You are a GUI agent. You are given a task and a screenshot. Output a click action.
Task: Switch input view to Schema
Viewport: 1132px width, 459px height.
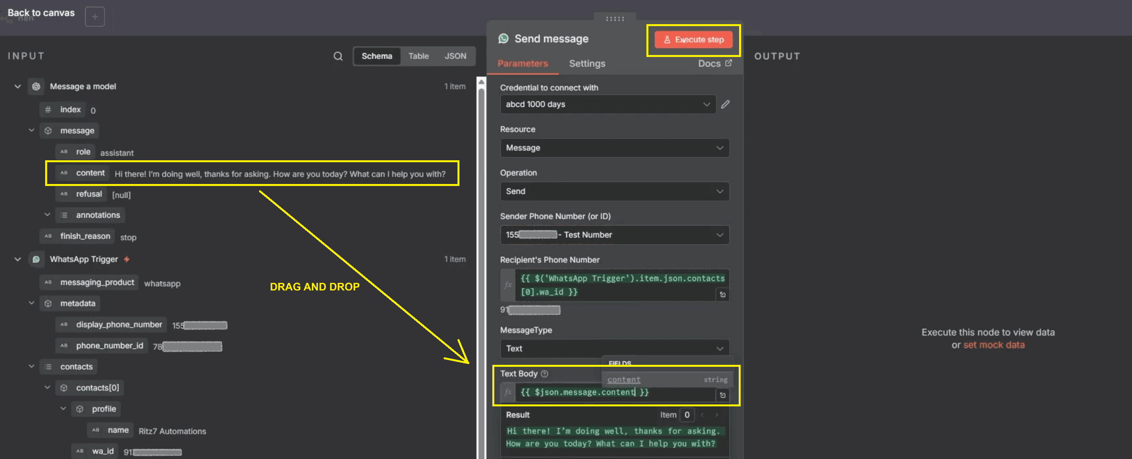(x=377, y=56)
